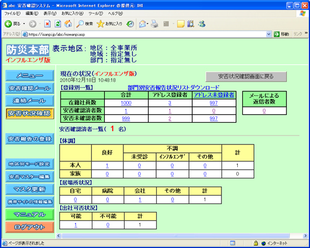The image size is (310, 248).
Task: Click the 安否確認メール sidebar button
Action: coord(30,88)
